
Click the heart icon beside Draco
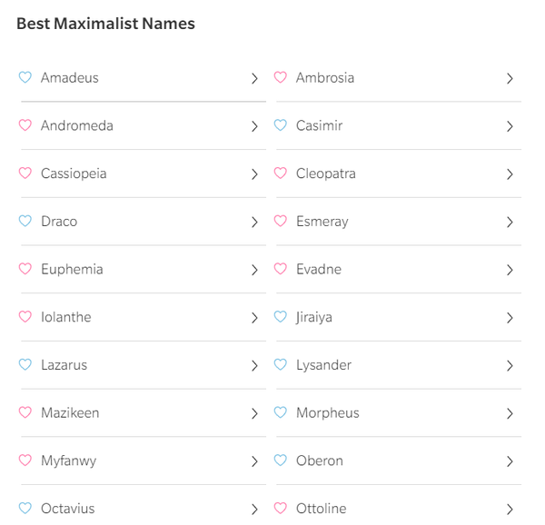pos(25,222)
